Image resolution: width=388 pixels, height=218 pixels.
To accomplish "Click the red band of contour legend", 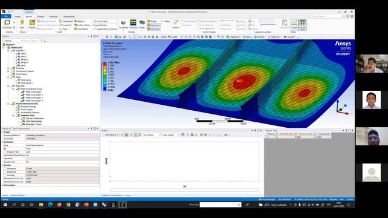I will [x=105, y=64].
